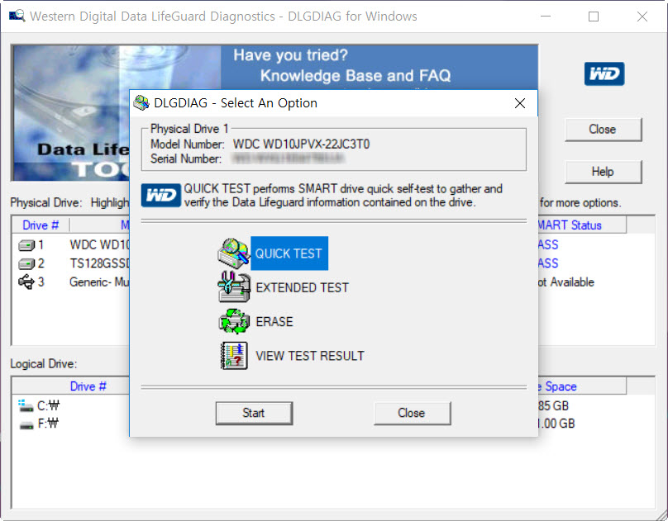Image resolution: width=668 pixels, height=521 pixels.
Task: Select the C:₩ logical drive icon
Action: click(26, 405)
